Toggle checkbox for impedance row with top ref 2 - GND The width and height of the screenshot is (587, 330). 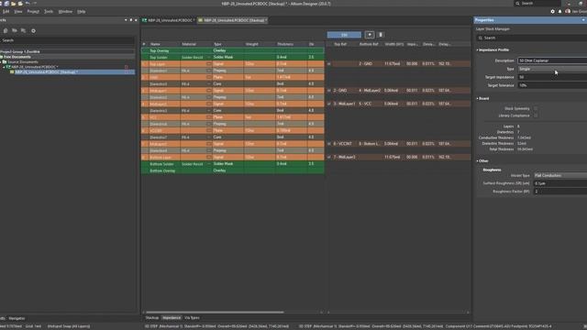tap(329, 91)
